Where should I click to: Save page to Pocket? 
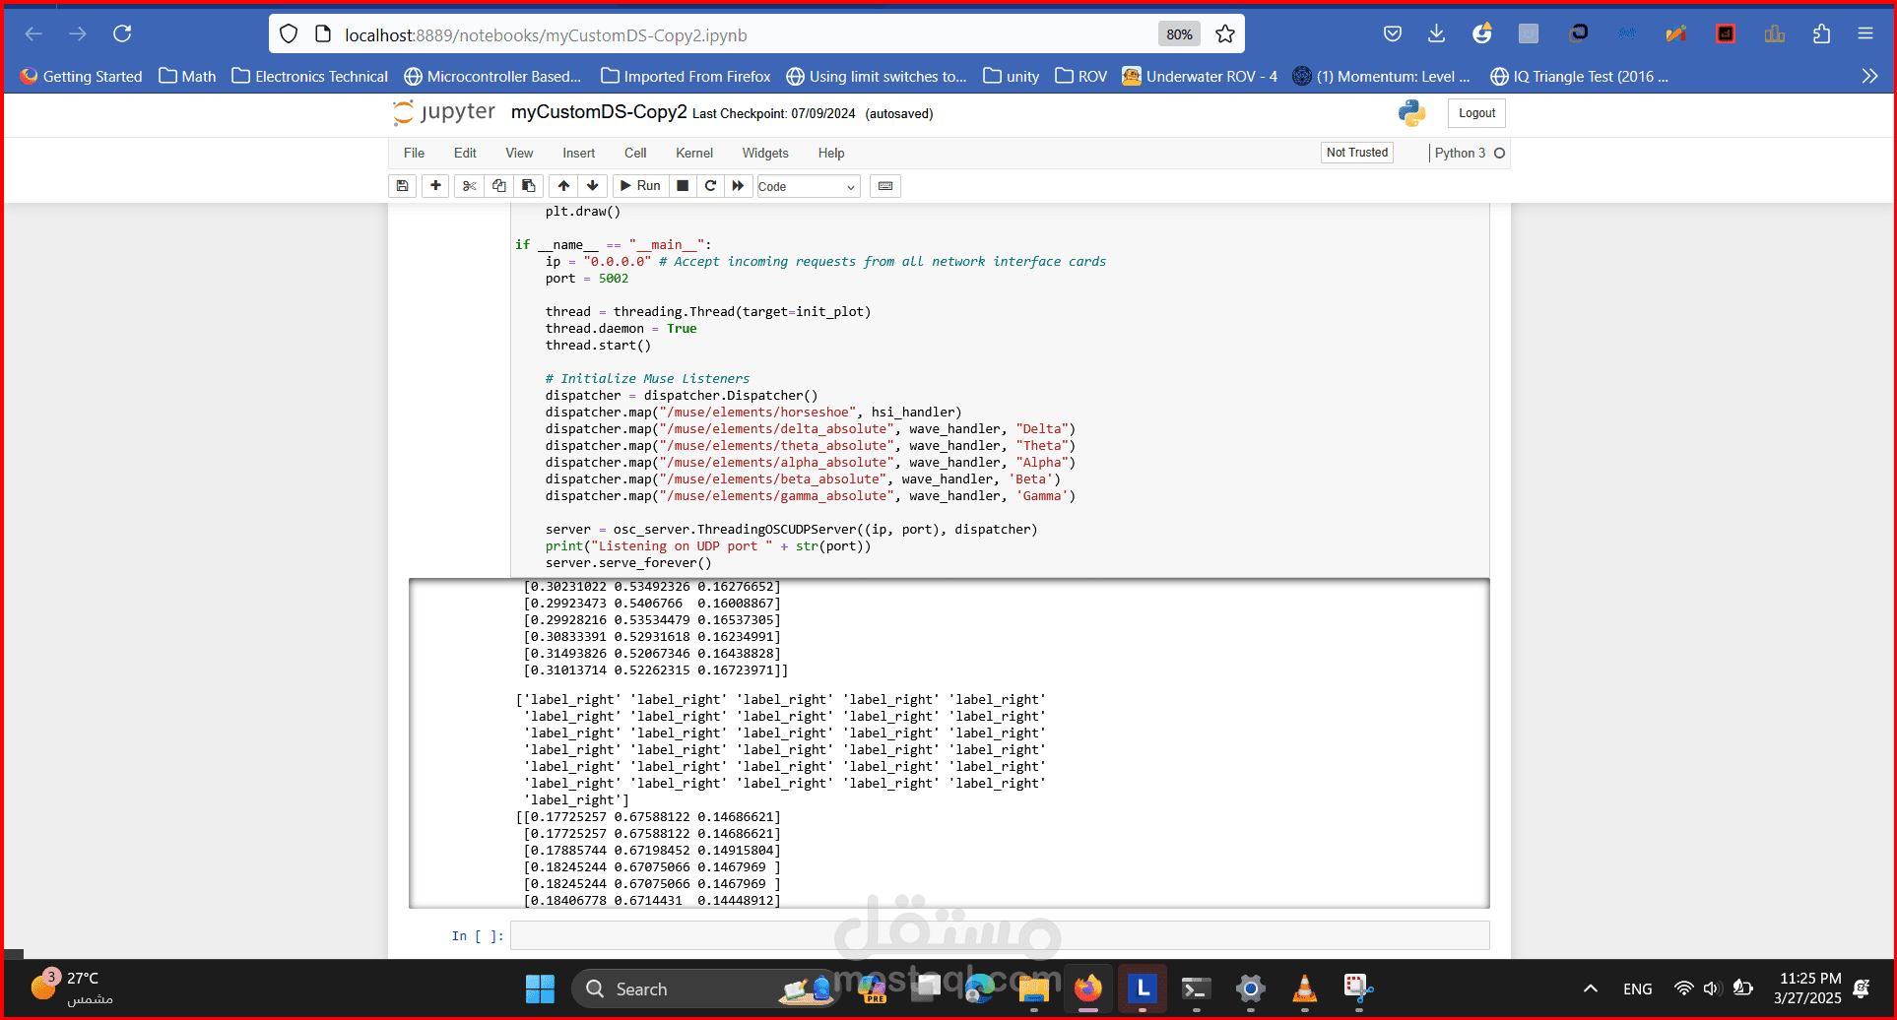[1393, 34]
